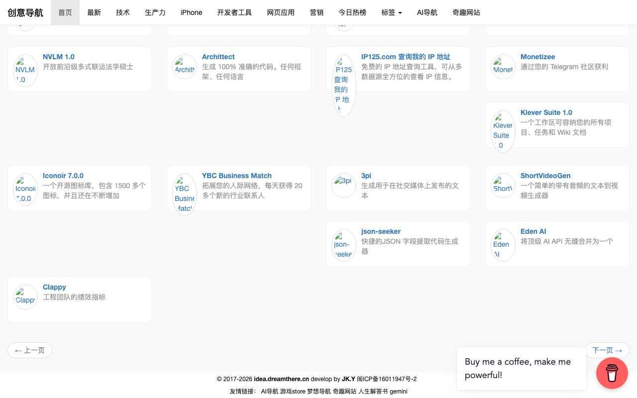Click the red coffee cup button
The width and height of the screenshot is (637, 398).
point(612,373)
